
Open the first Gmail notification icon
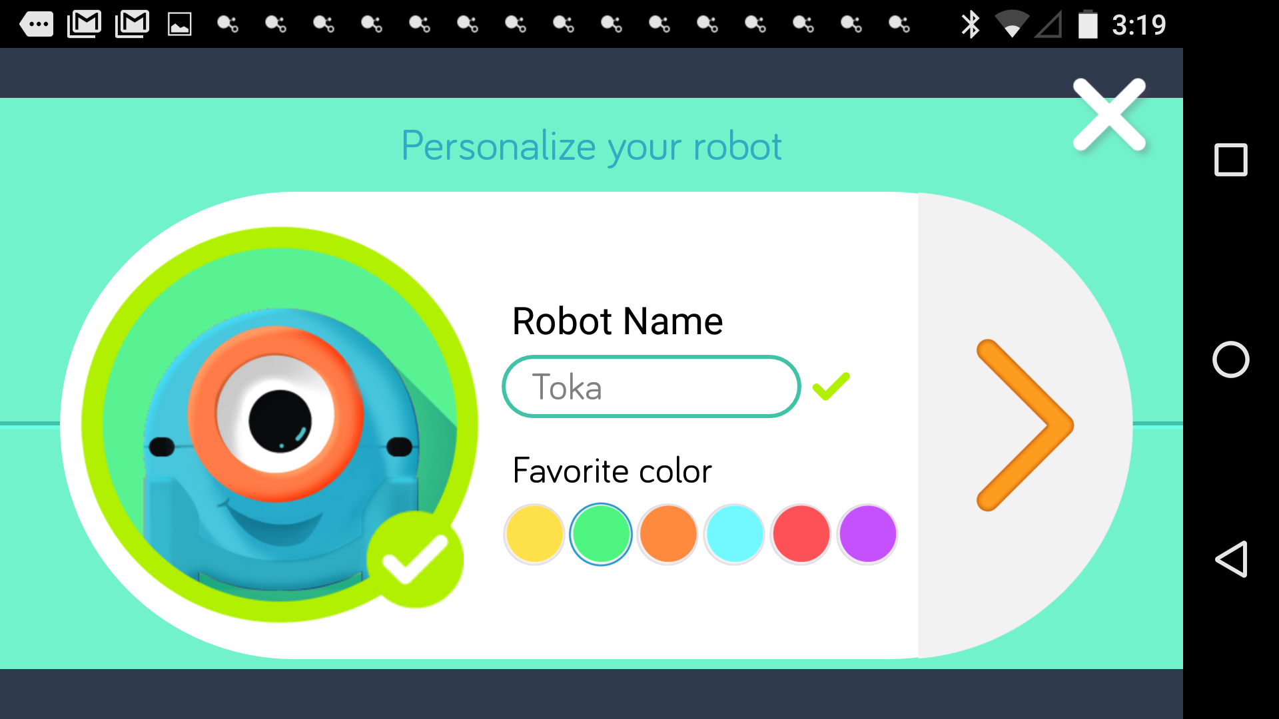coord(84,25)
